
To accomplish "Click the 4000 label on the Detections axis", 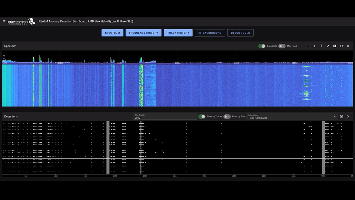I will pos(234,176).
